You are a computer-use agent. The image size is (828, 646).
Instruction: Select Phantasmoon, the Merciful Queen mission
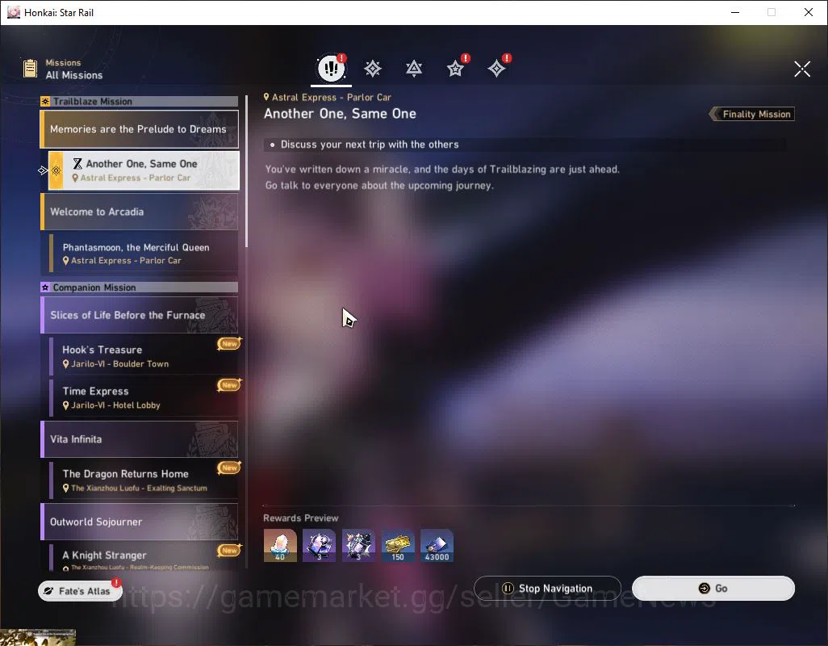[x=144, y=253]
